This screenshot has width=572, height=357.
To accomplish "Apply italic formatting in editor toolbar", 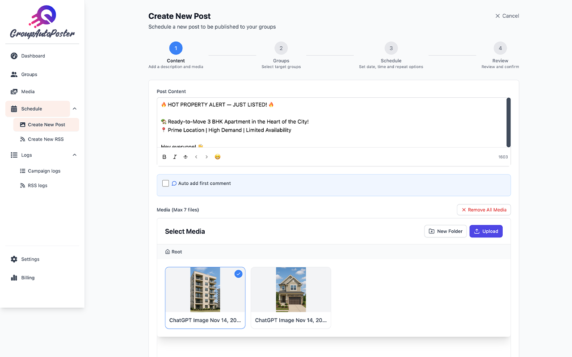I will coord(175,157).
